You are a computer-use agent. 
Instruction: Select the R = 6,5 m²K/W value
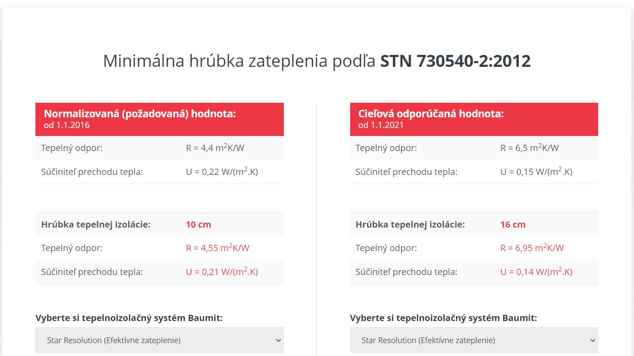point(529,148)
